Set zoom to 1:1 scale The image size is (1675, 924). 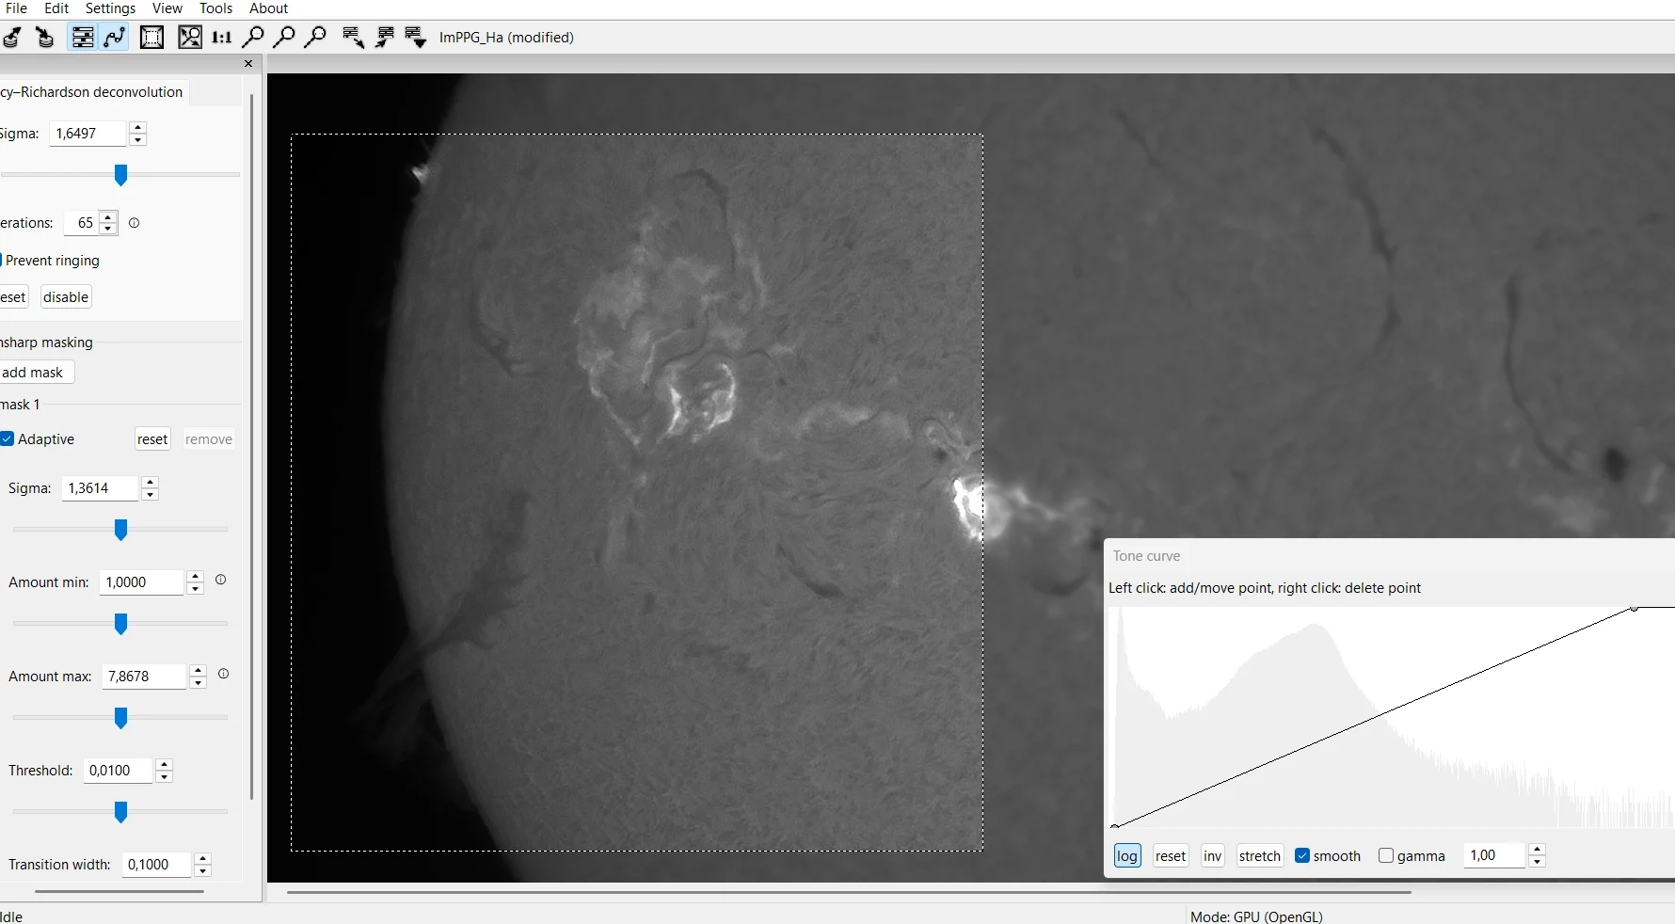coord(221,38)
